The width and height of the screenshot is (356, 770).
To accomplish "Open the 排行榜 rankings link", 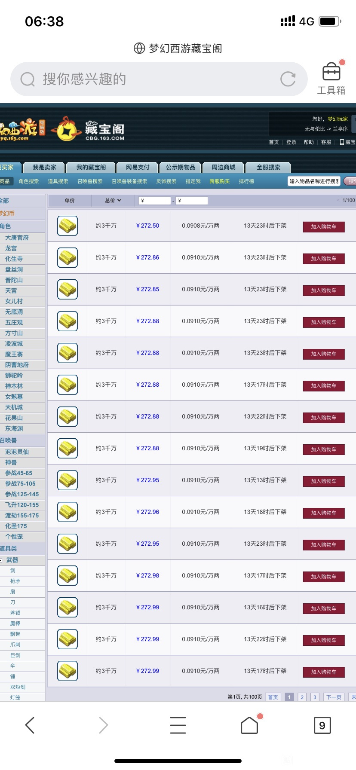I will [x=246, y=181].
